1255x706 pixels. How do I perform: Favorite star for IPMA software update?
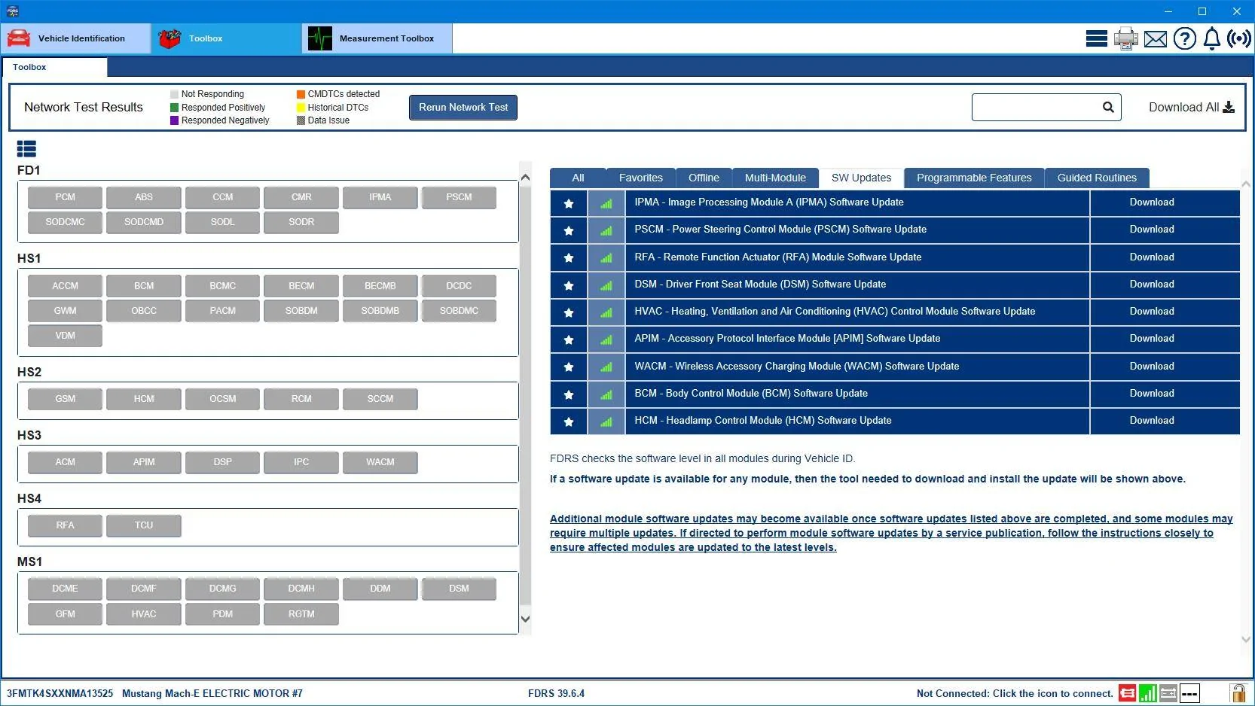point(569,203)
